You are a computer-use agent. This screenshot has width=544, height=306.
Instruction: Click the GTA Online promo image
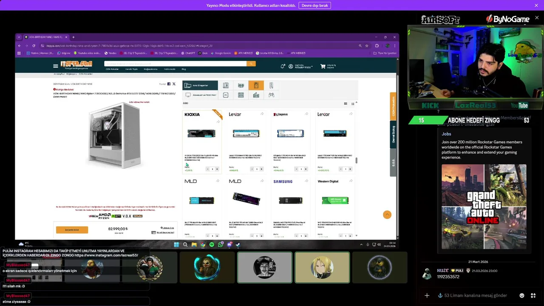(484, 207)
